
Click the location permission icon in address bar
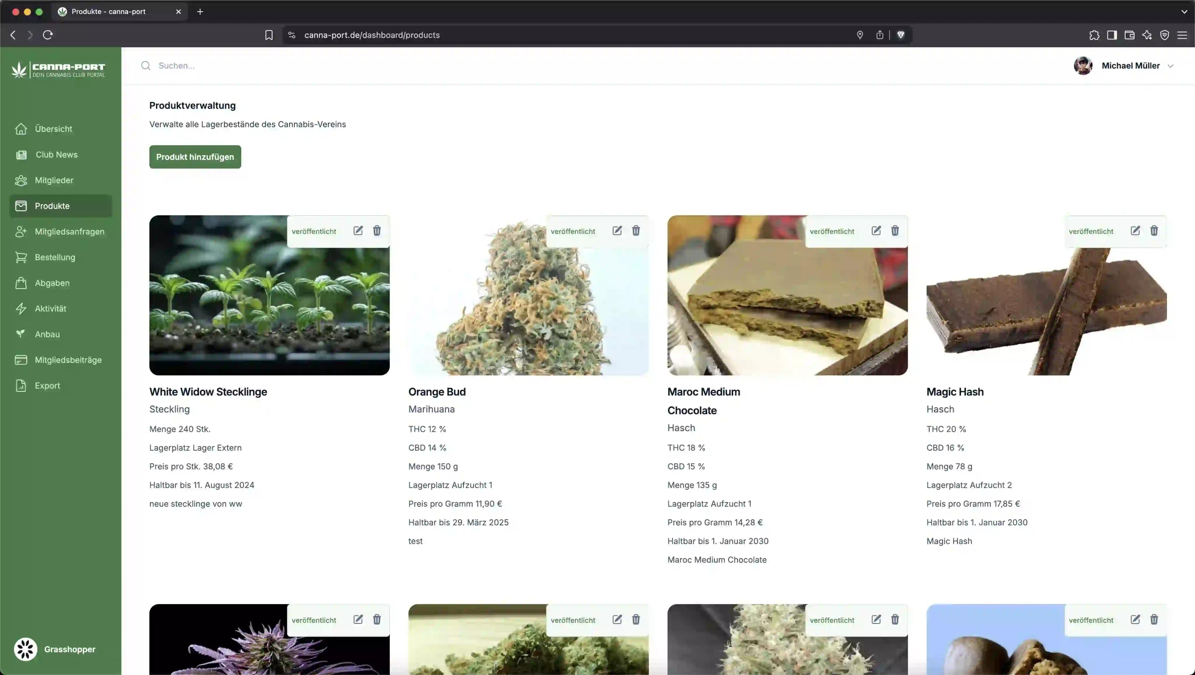click(860, 35)
